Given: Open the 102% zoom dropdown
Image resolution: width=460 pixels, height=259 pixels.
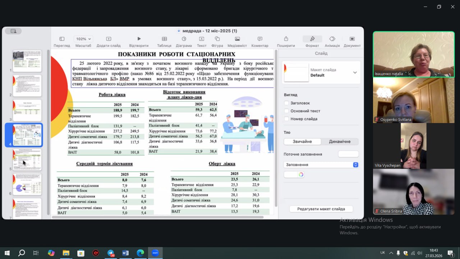Looking at the screenshot, I should tap(83, 39).
